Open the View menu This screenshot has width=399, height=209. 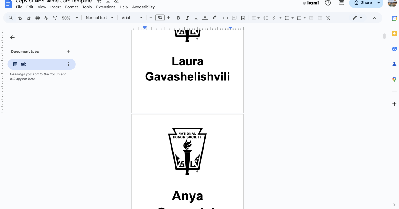click(42, 7)
